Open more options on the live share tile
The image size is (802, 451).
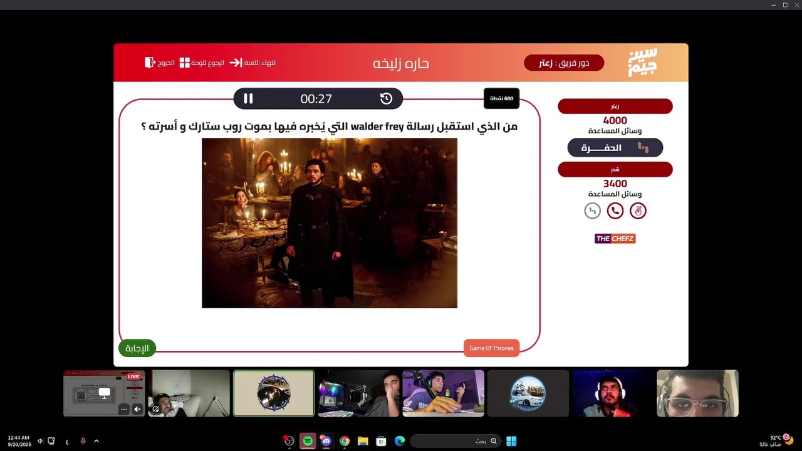pos(124,409)
